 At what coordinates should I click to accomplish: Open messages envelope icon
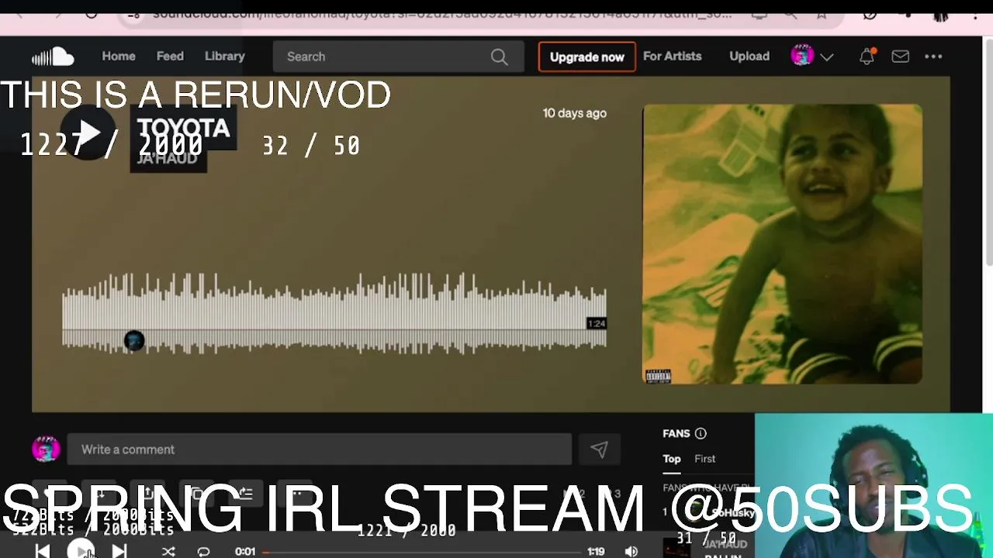tap(900, 57)
